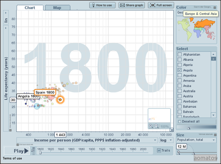Click the Spain 1800 label
221x164 pixels.
click(x=45, y=92)
